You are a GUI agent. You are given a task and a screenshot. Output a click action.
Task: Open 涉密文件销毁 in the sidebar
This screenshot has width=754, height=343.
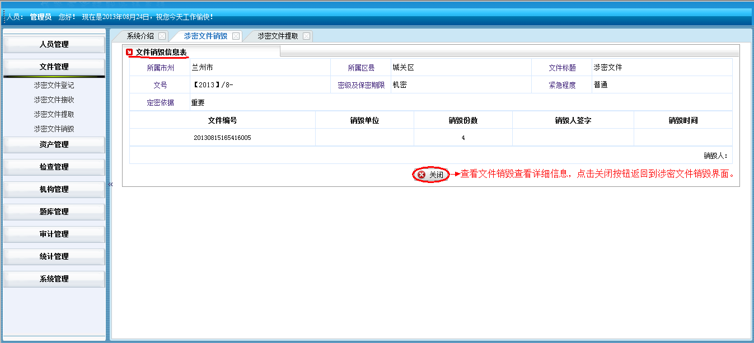coord(54,129)
